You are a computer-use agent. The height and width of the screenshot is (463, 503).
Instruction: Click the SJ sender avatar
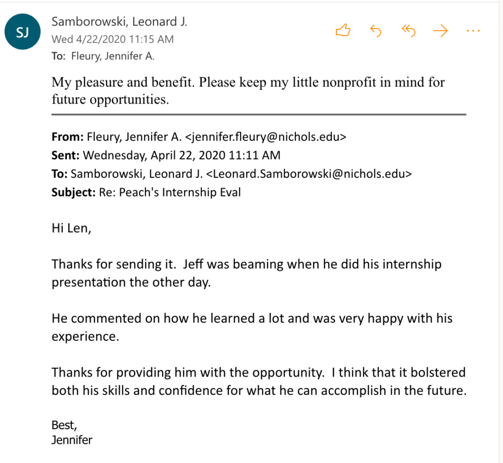[23, 33]
